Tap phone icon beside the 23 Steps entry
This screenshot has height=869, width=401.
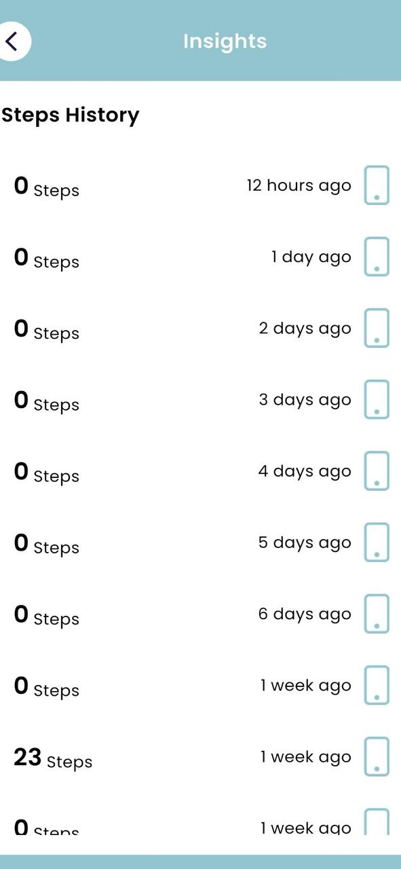point(377,756)
